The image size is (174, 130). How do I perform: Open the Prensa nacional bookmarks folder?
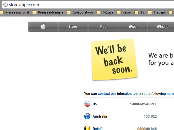click(x=15, y=12)
